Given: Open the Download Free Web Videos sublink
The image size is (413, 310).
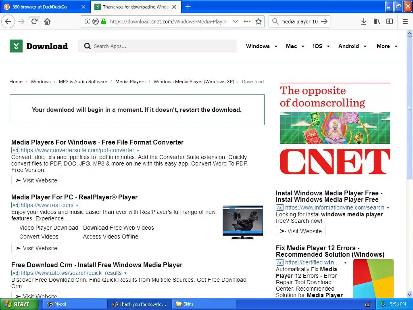Looking at the screenshot, I should [119, 228].
